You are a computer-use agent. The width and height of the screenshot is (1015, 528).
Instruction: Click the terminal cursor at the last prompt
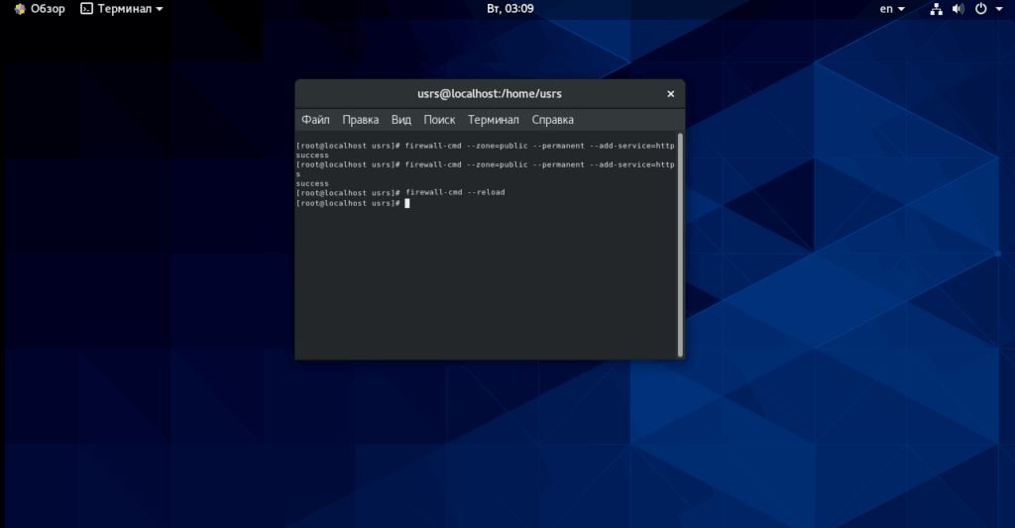[x=407, y=203]
